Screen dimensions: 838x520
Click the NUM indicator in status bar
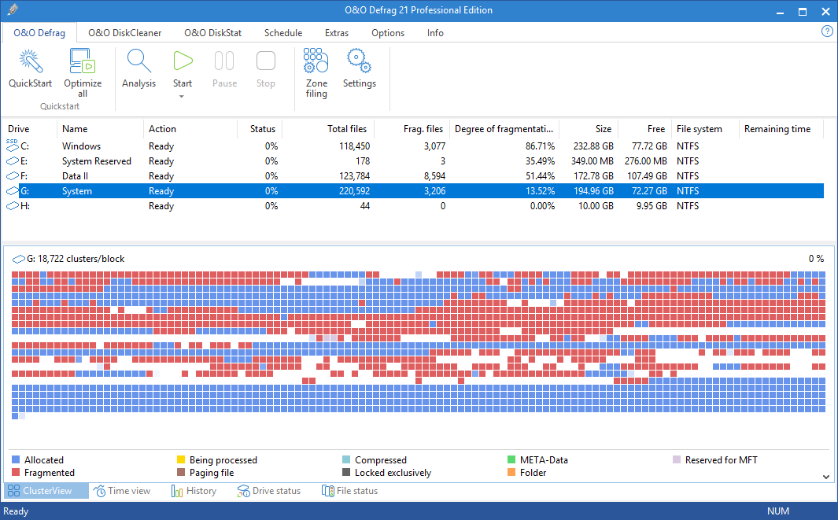pos(778,511)
